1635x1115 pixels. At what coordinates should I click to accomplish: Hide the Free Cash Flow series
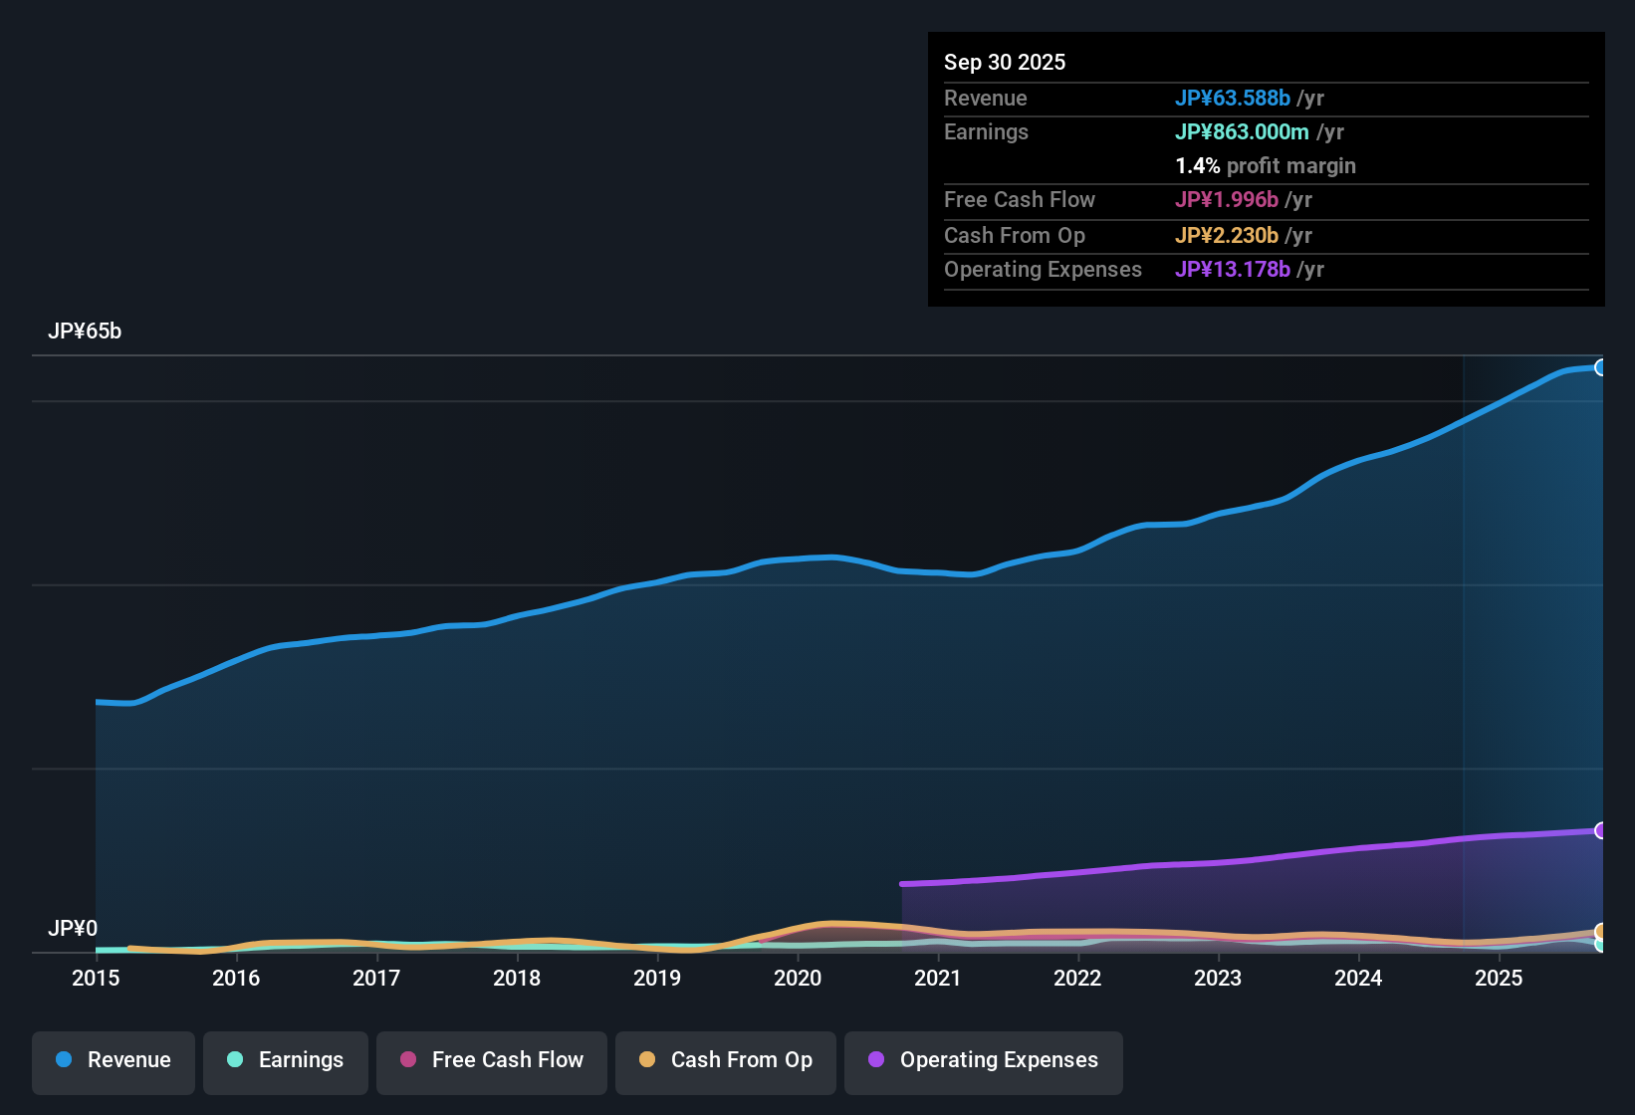coord(491,1062)
